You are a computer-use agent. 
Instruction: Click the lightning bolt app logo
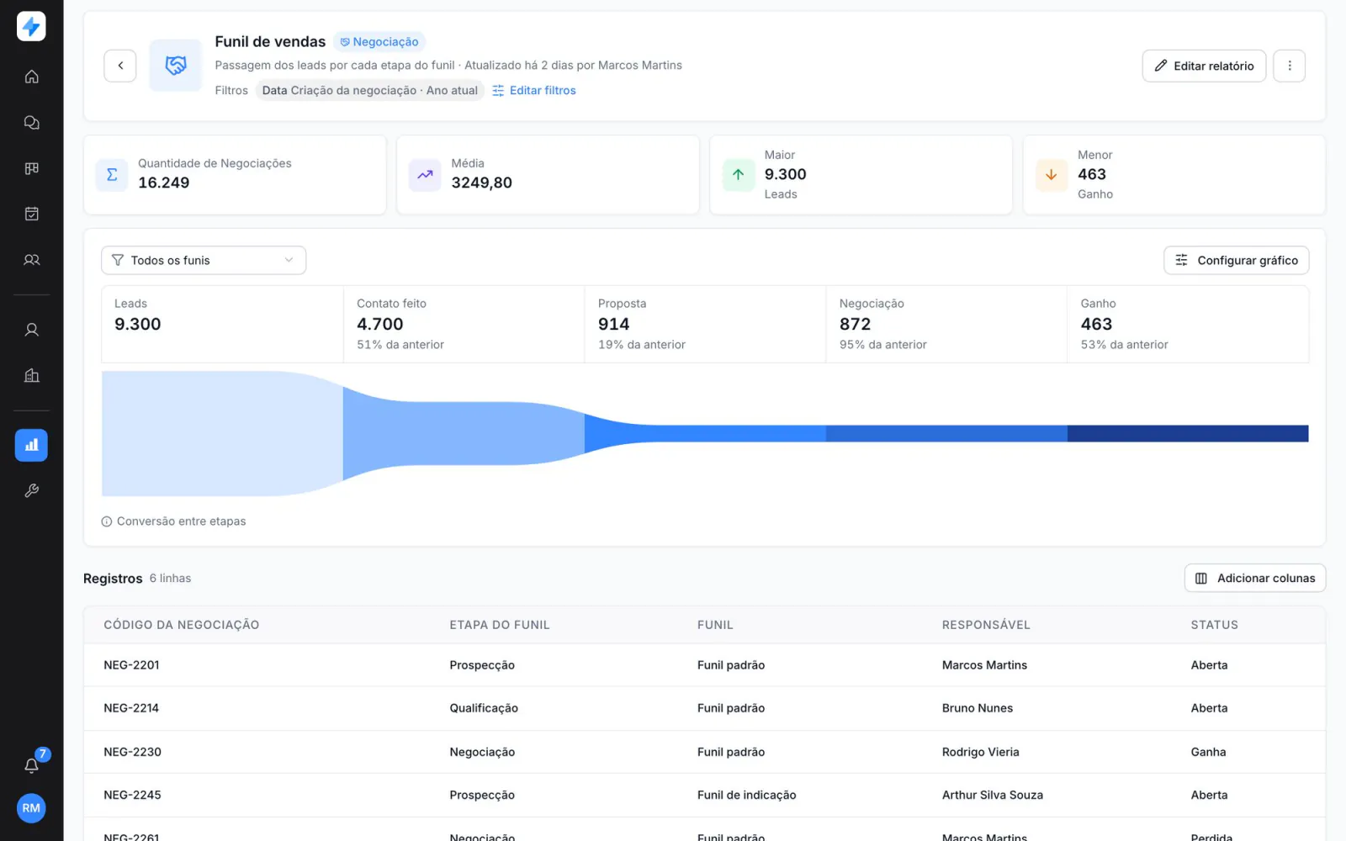pyautogui.click(x=31, y=26)
